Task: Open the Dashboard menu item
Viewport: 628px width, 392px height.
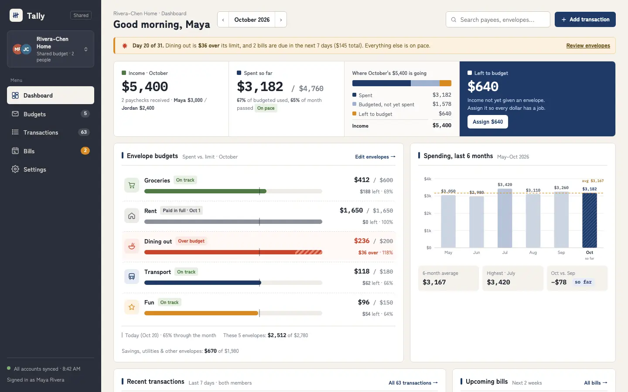Action: click(x=51, y=95)
